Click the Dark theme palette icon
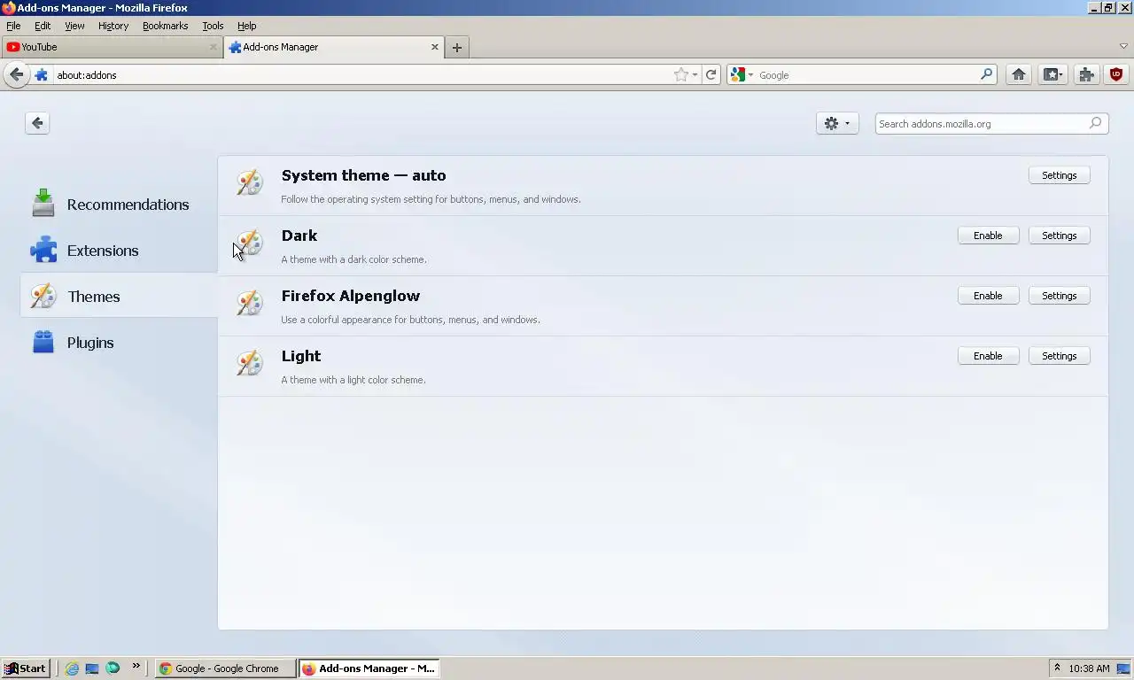 (x=250, y=243)
